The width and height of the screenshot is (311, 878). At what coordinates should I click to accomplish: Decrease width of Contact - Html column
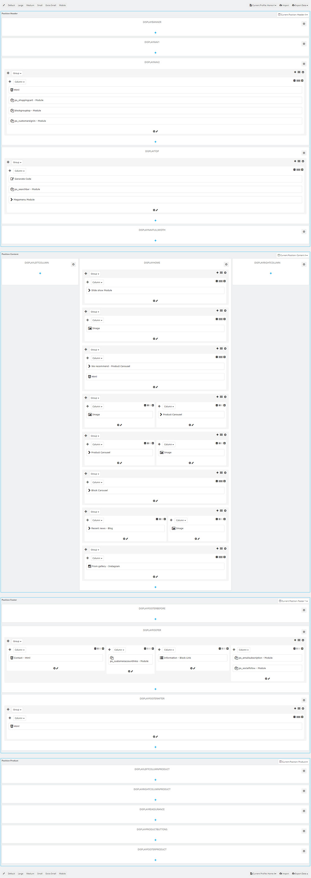(x=95, y=649)
